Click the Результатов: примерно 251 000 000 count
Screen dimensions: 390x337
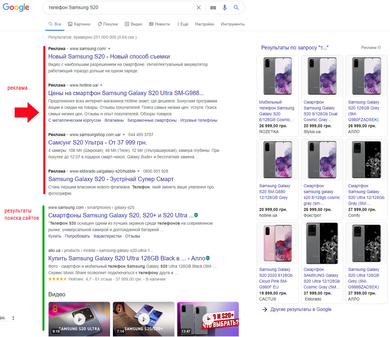click(92, 37)
